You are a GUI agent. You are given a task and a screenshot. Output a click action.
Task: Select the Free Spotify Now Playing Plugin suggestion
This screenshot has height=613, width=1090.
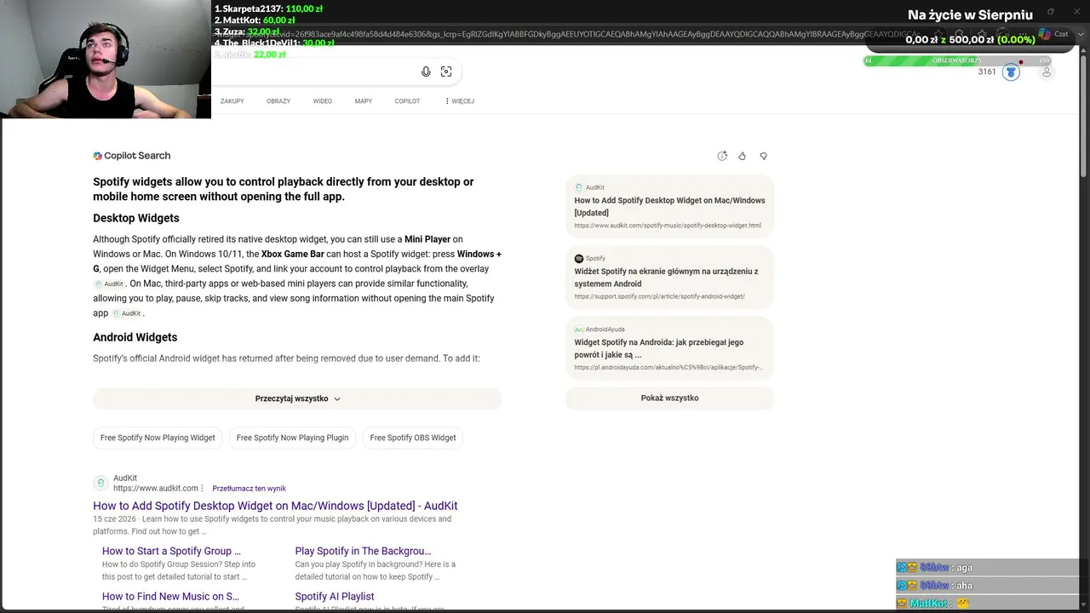point(292,438)
